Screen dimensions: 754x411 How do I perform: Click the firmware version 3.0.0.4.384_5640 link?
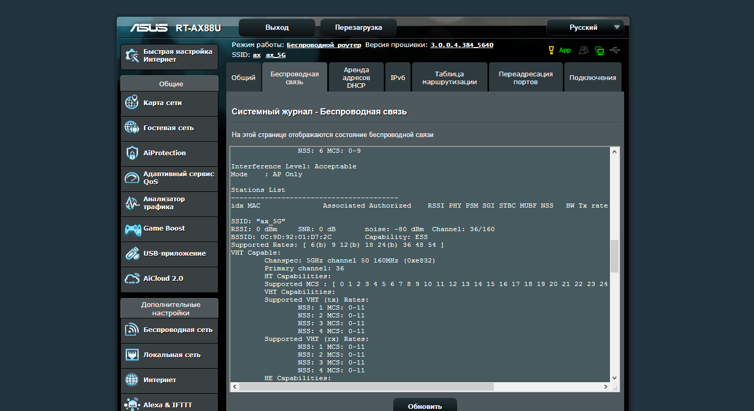[462, 45]
